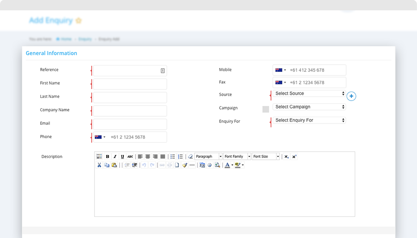
Task: Toggle the editor toolbar rows icon
Action: 99,157
